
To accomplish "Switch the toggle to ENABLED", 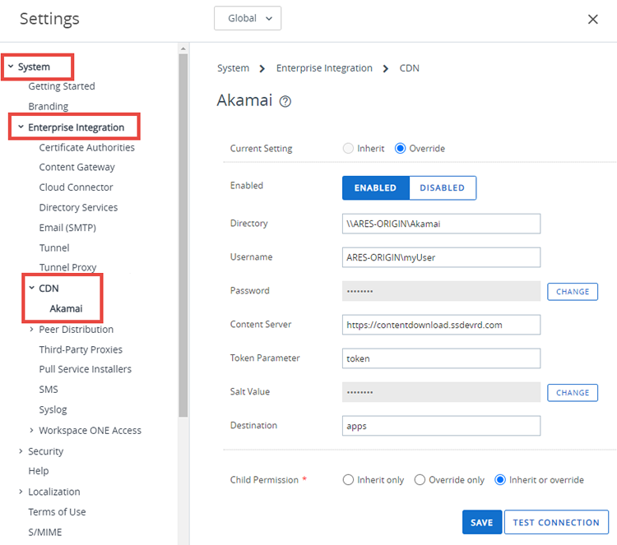I will (375, 188).
